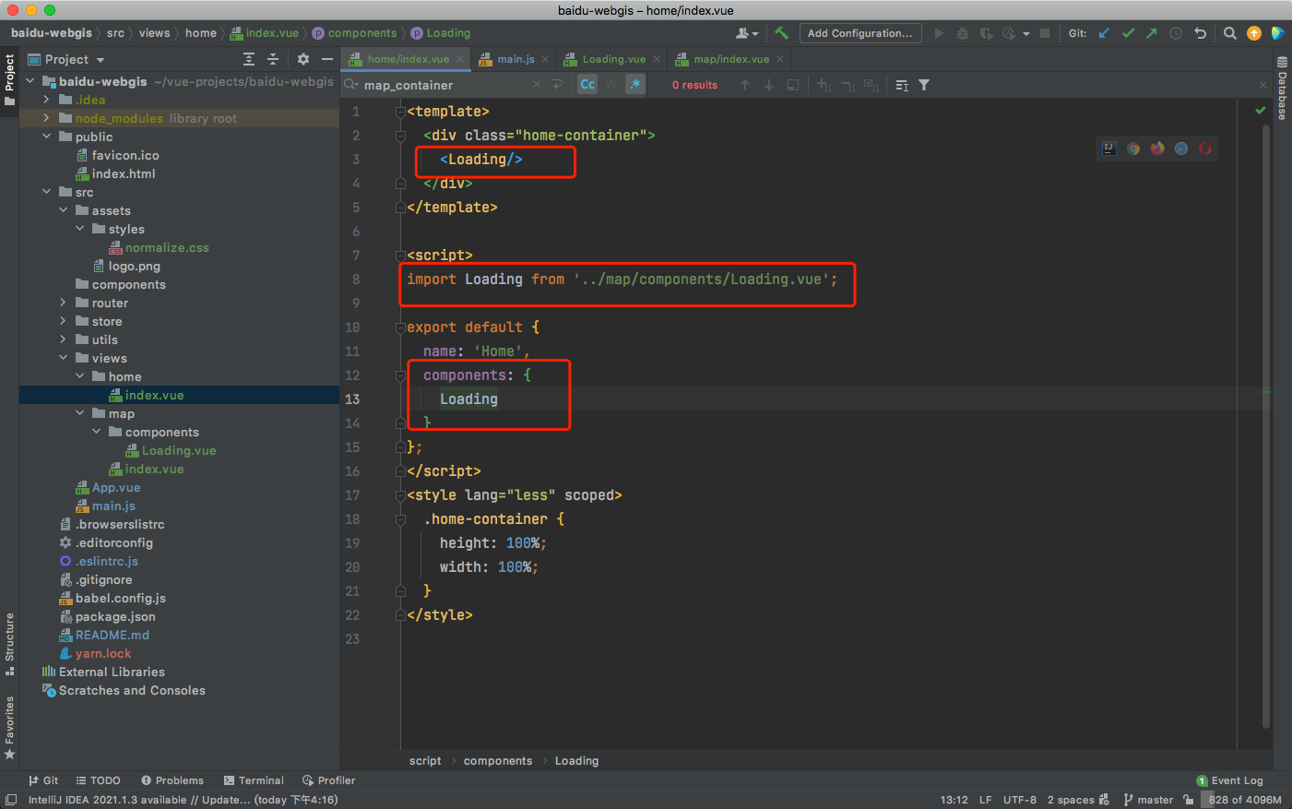Open file in Chrome browser icon
Screen dimensions: 1292x809
pyautogui.click(x=1133, y=149)
